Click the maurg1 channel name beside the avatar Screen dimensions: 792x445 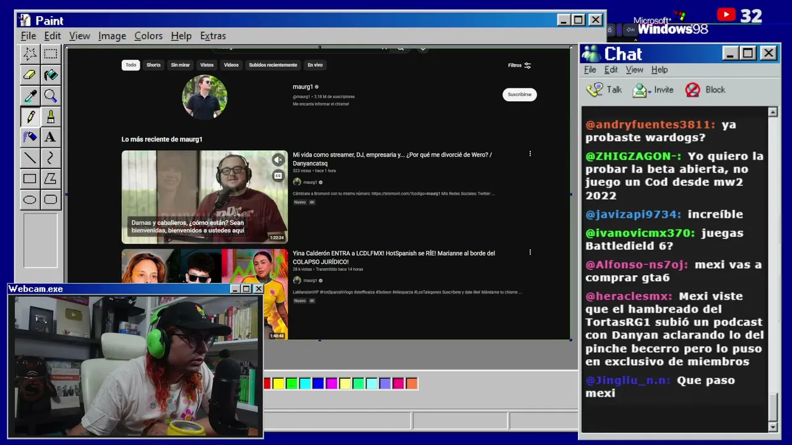pyautogui.click(x=303, y=87)
